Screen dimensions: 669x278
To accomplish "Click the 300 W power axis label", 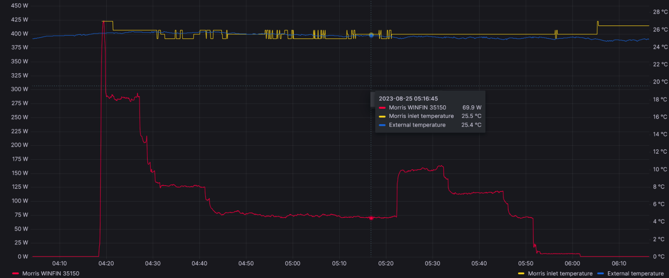I will [x=19, y=89].
